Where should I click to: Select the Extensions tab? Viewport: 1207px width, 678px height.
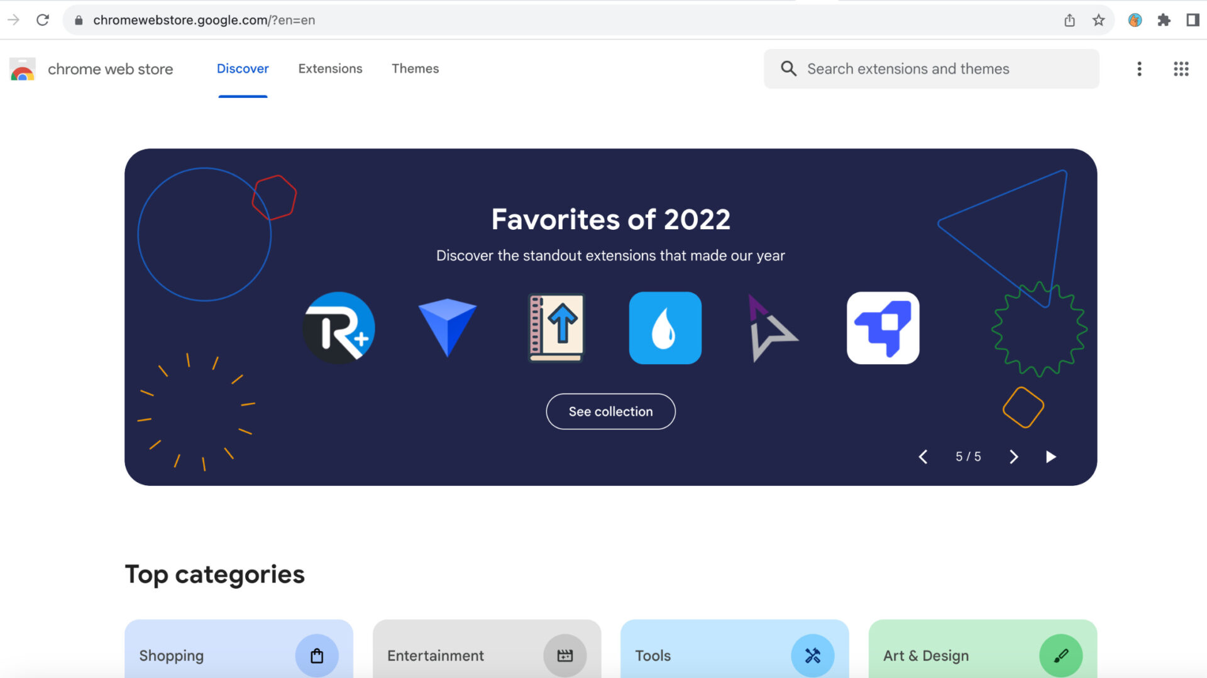(x=331, y=68)
